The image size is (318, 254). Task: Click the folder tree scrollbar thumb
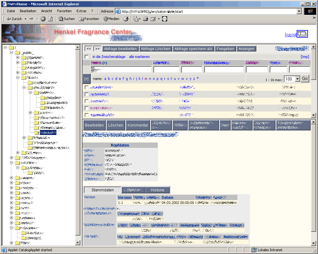(78, 142)
